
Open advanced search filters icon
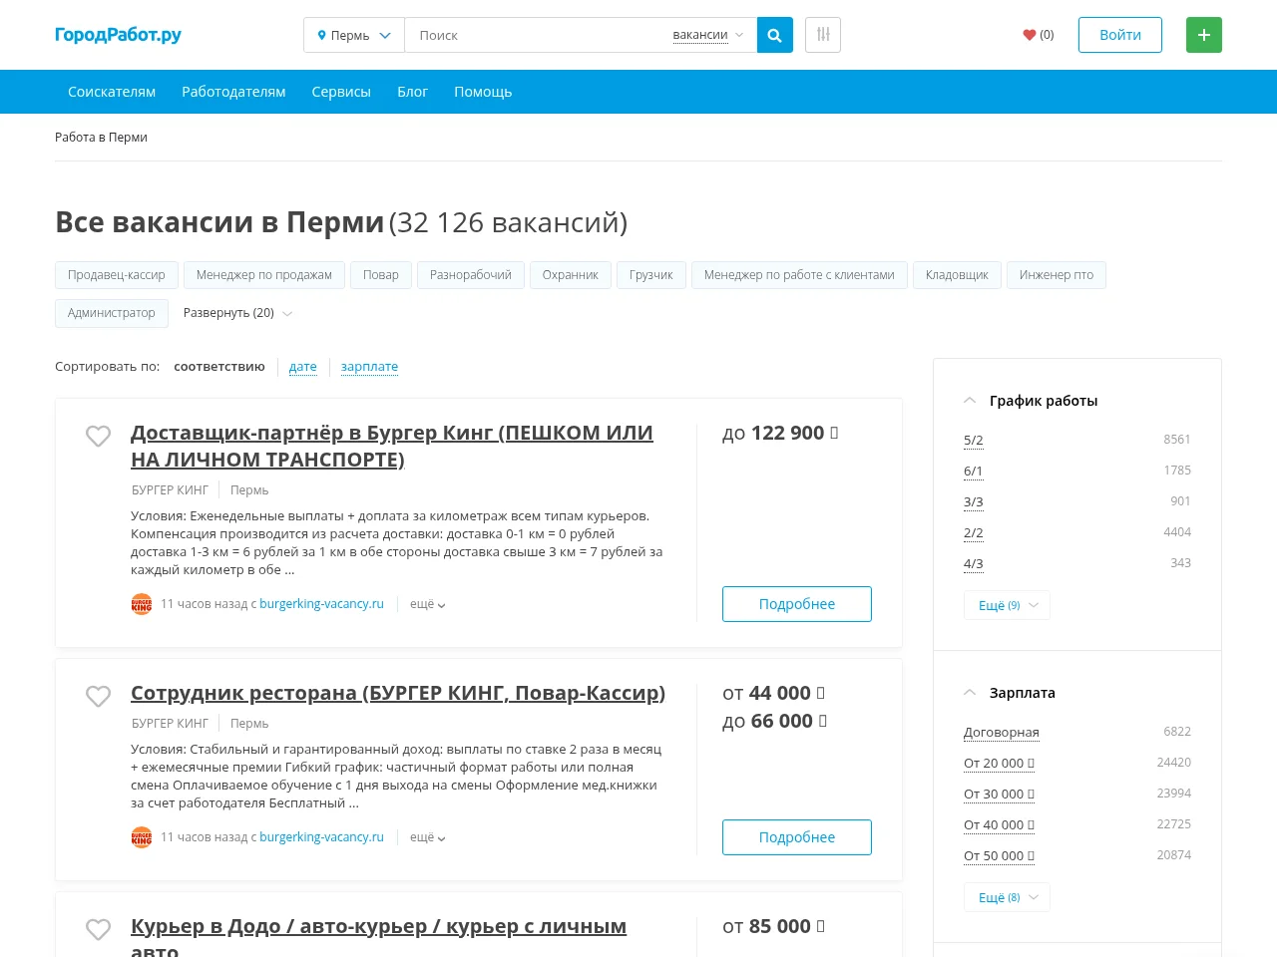823,35
